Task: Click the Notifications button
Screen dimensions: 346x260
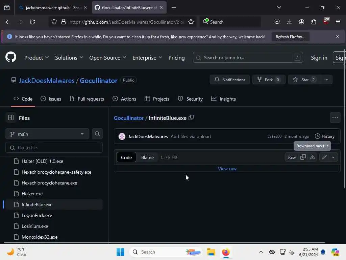Action: tap(230, 80)
